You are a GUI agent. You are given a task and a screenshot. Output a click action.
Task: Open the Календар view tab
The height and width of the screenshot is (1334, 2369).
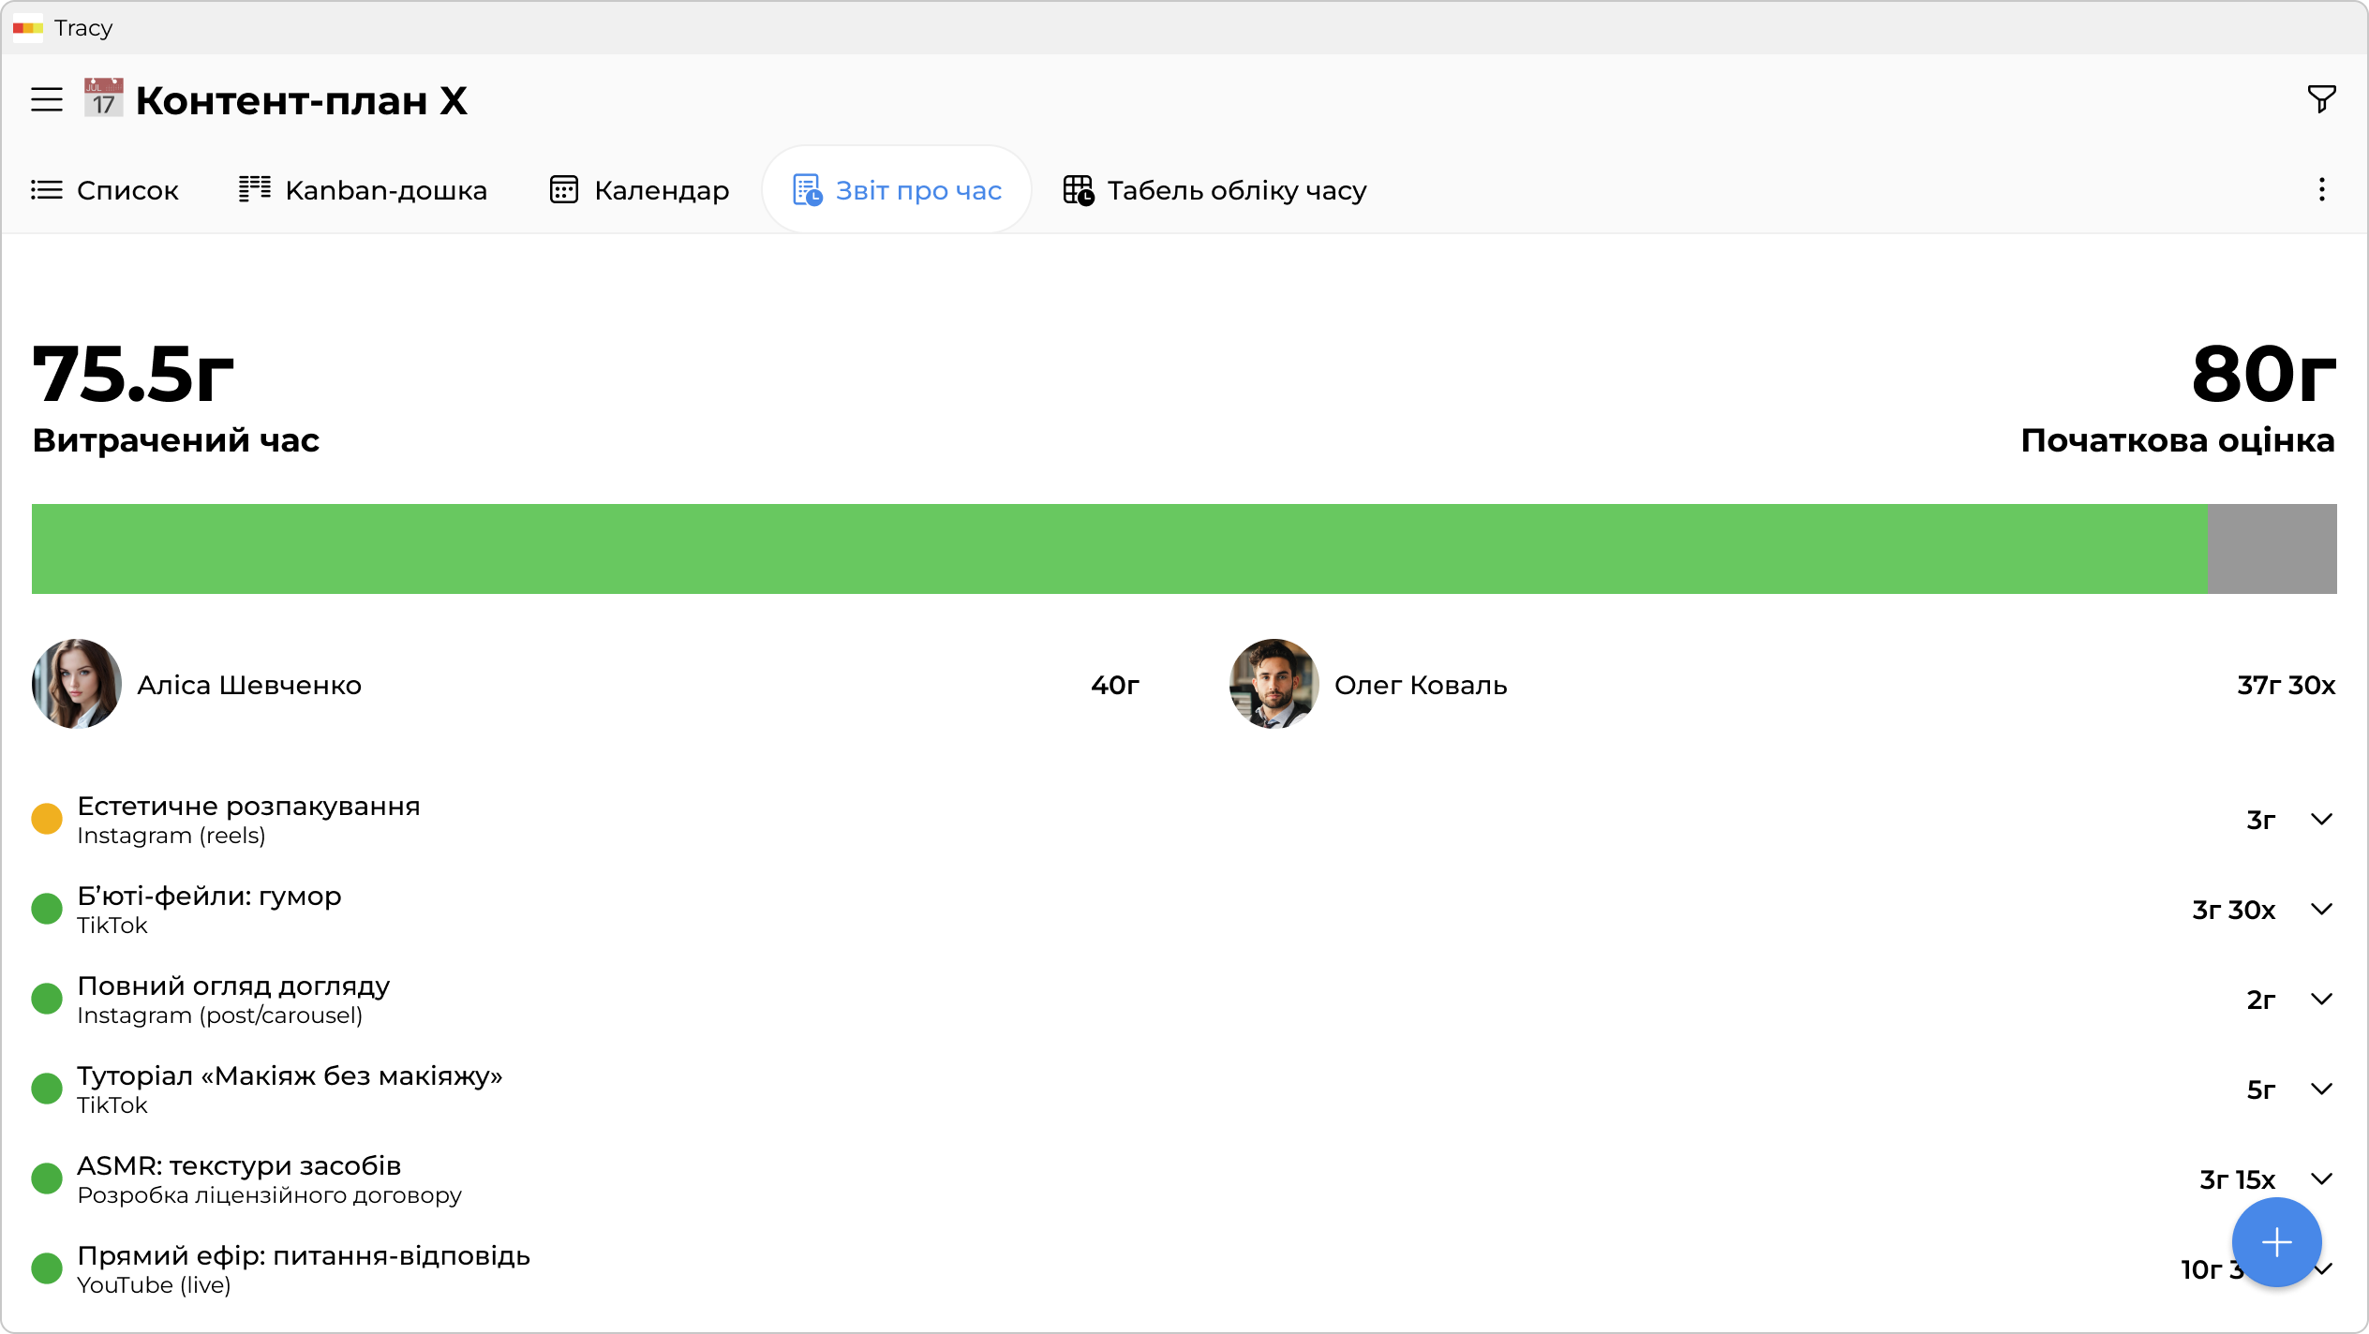pyautogui.click(x=639, y=190)
